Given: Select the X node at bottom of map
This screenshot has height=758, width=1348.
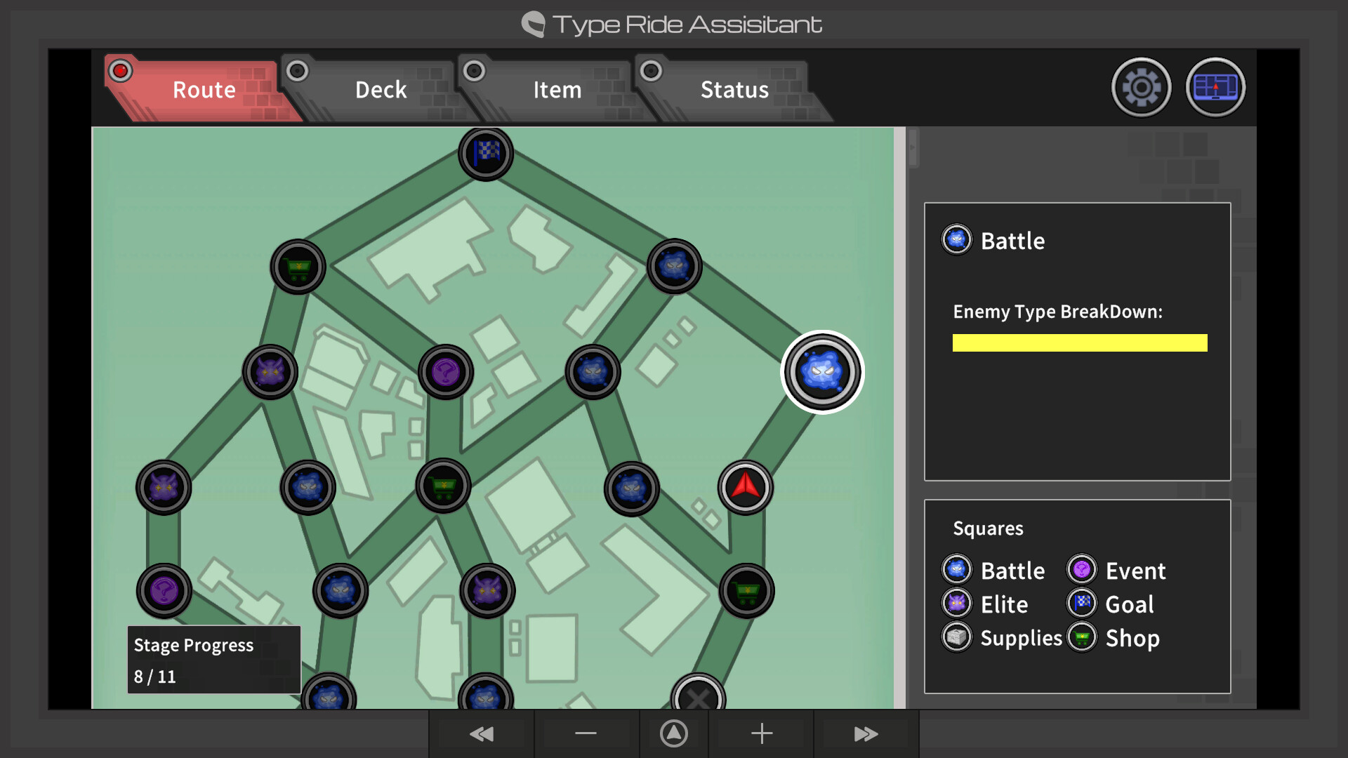Looking at the screenshot, I should coord(696,698).
